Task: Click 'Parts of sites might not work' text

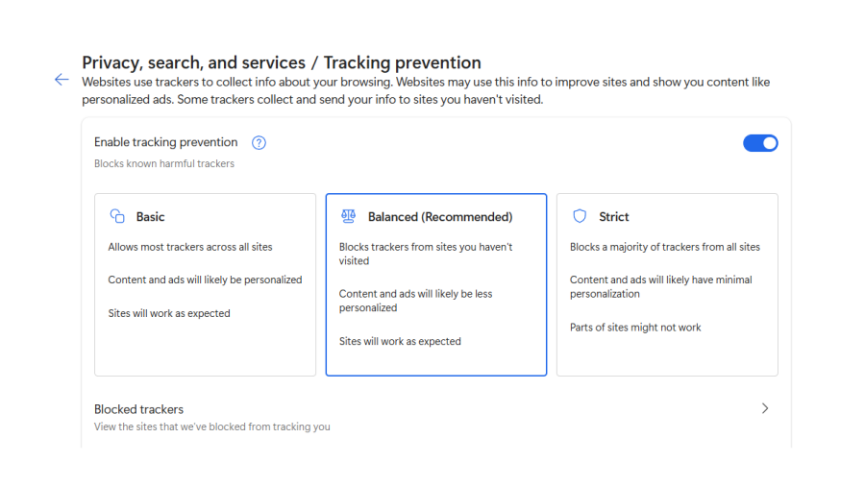Action: pyautogui.click(x=635, y=328)
